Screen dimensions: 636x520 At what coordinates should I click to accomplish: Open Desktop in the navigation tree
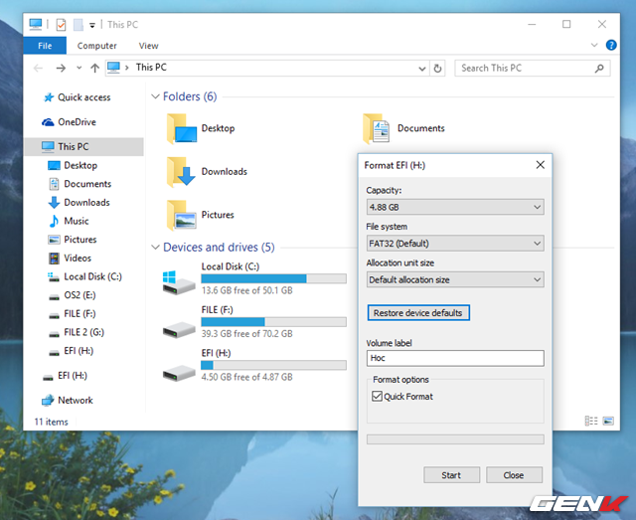click(73, 165)
